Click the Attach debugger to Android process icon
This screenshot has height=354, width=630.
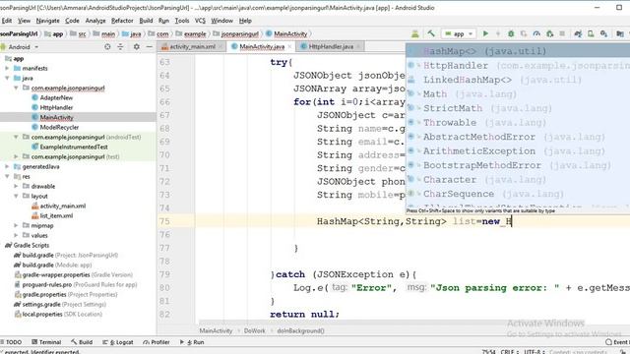coord(549,33)
